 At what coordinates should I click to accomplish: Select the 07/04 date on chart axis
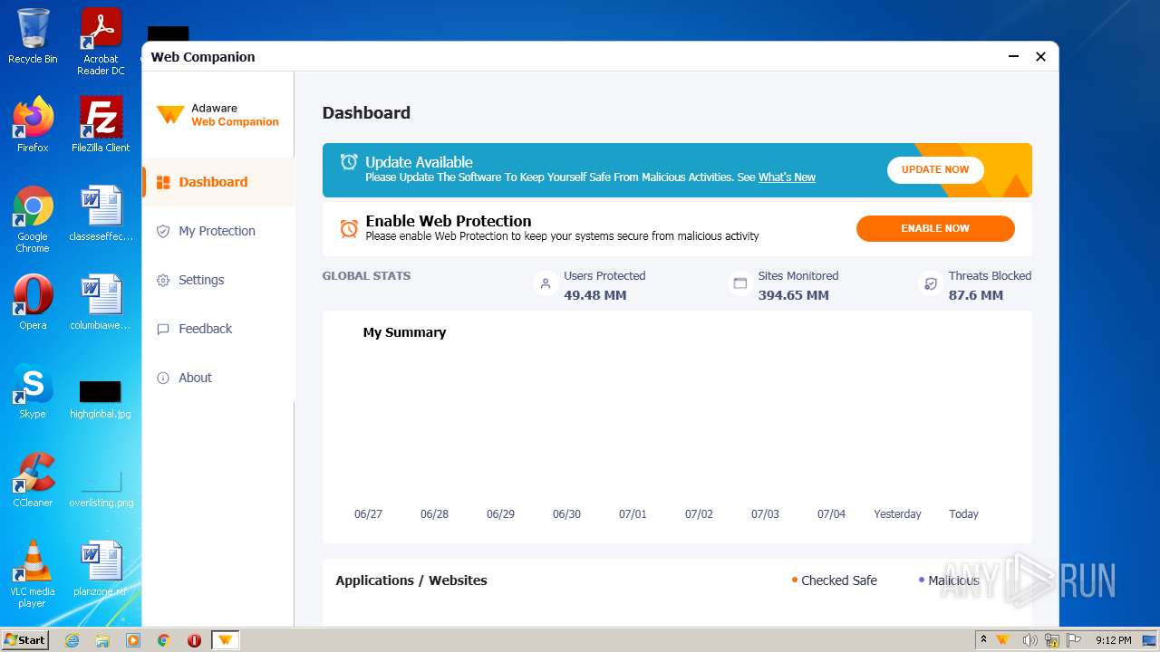point(831,513)
